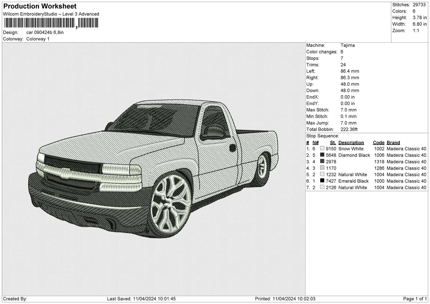Viewport: 430px width, 304px height.
Task: Click the width value '6.80 in'
Action: pos(420,24)
